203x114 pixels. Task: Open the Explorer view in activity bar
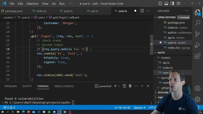point(197,12)
